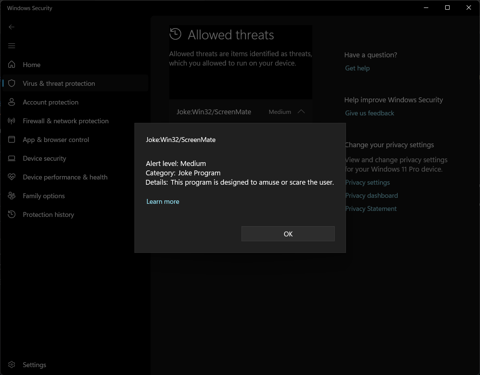Open Device security label
The height and width of the screenshot is (375, 480).
coord(44,158)
